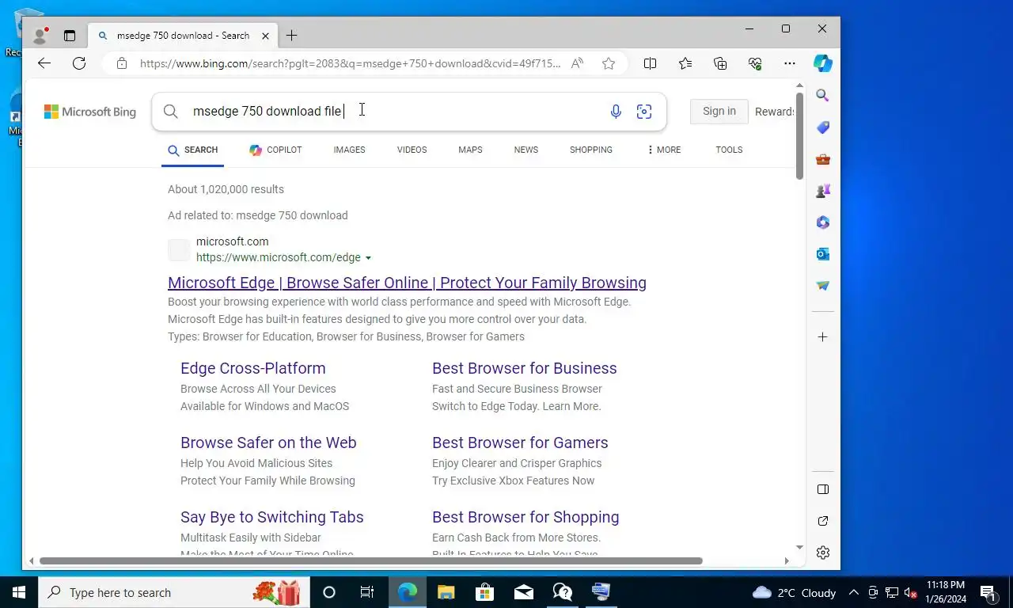Open sidebar Search icon
This screenshot has width=1013, height=608.
point(823,96)
